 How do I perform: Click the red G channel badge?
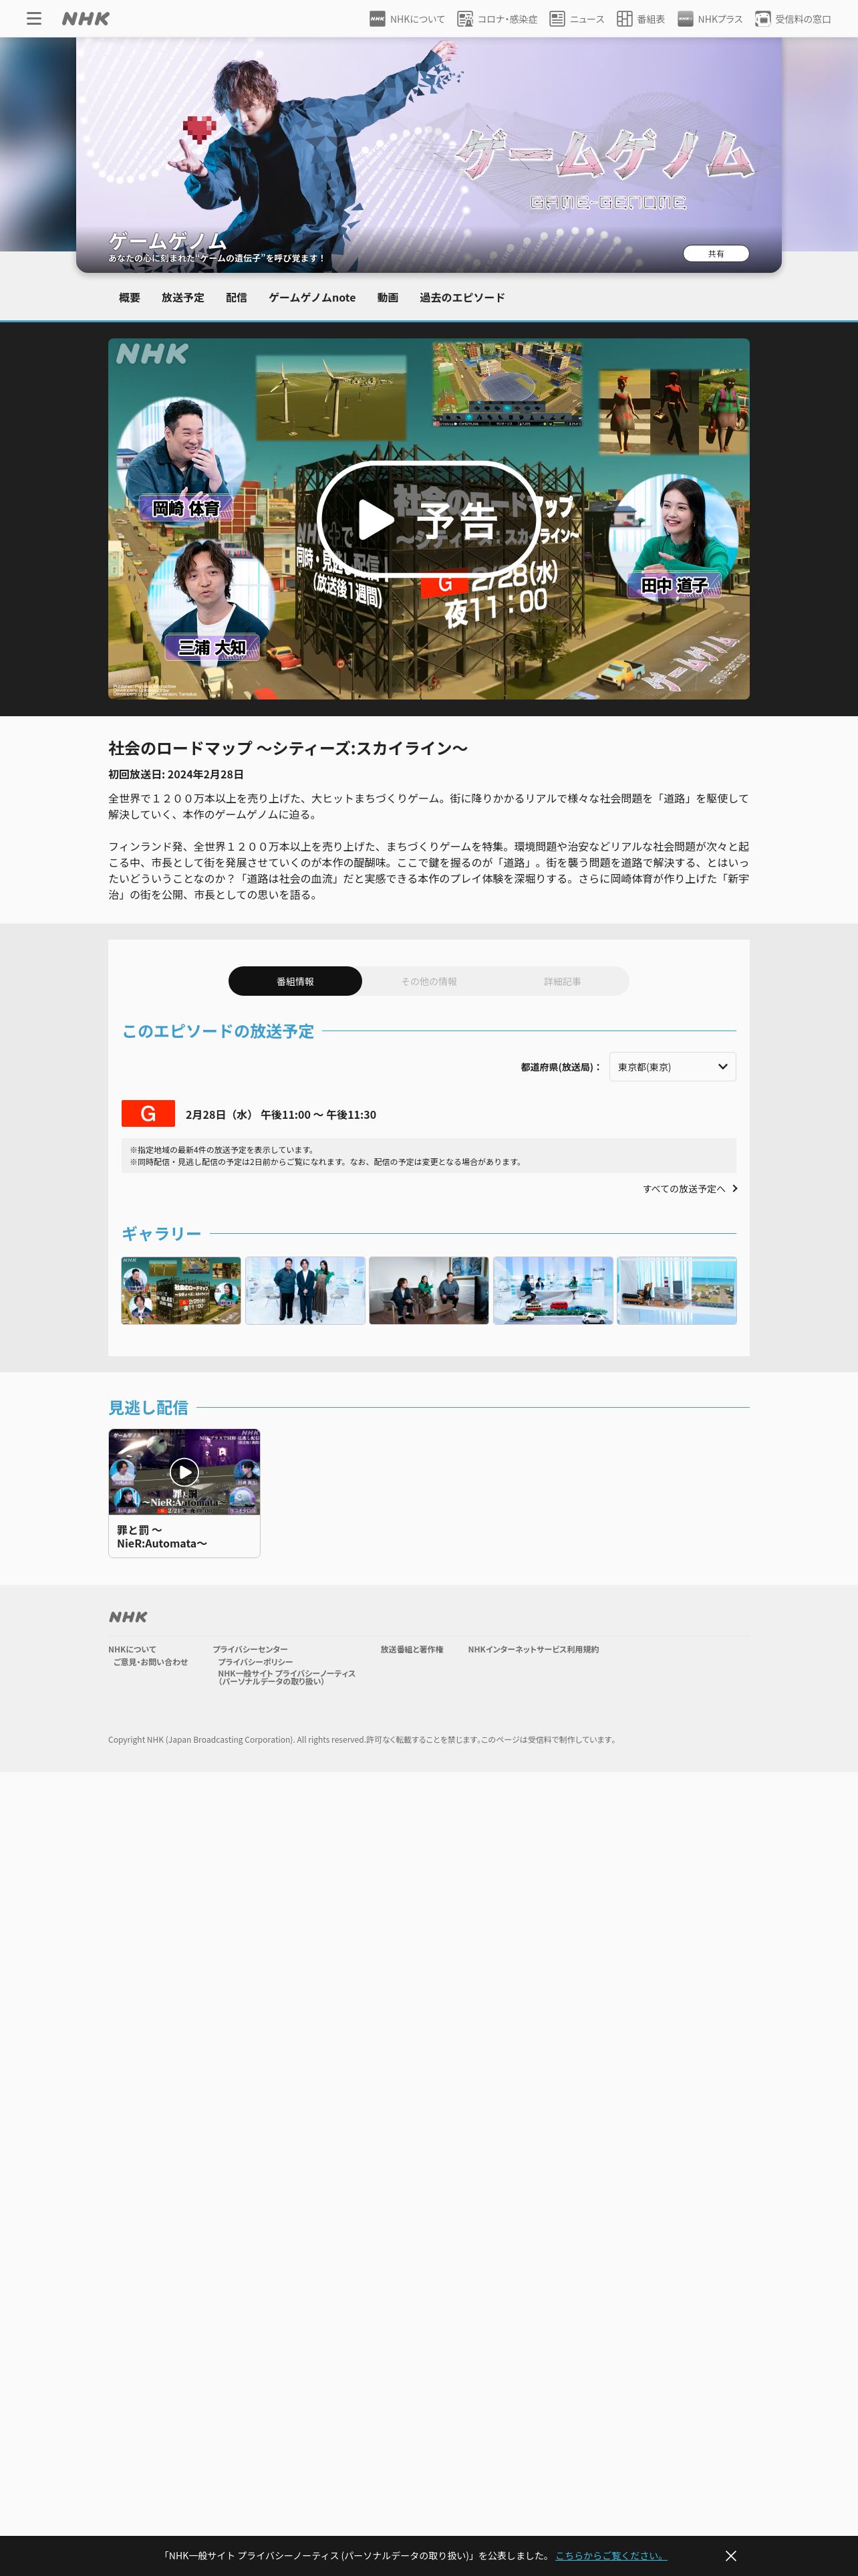click(148, 1113)
